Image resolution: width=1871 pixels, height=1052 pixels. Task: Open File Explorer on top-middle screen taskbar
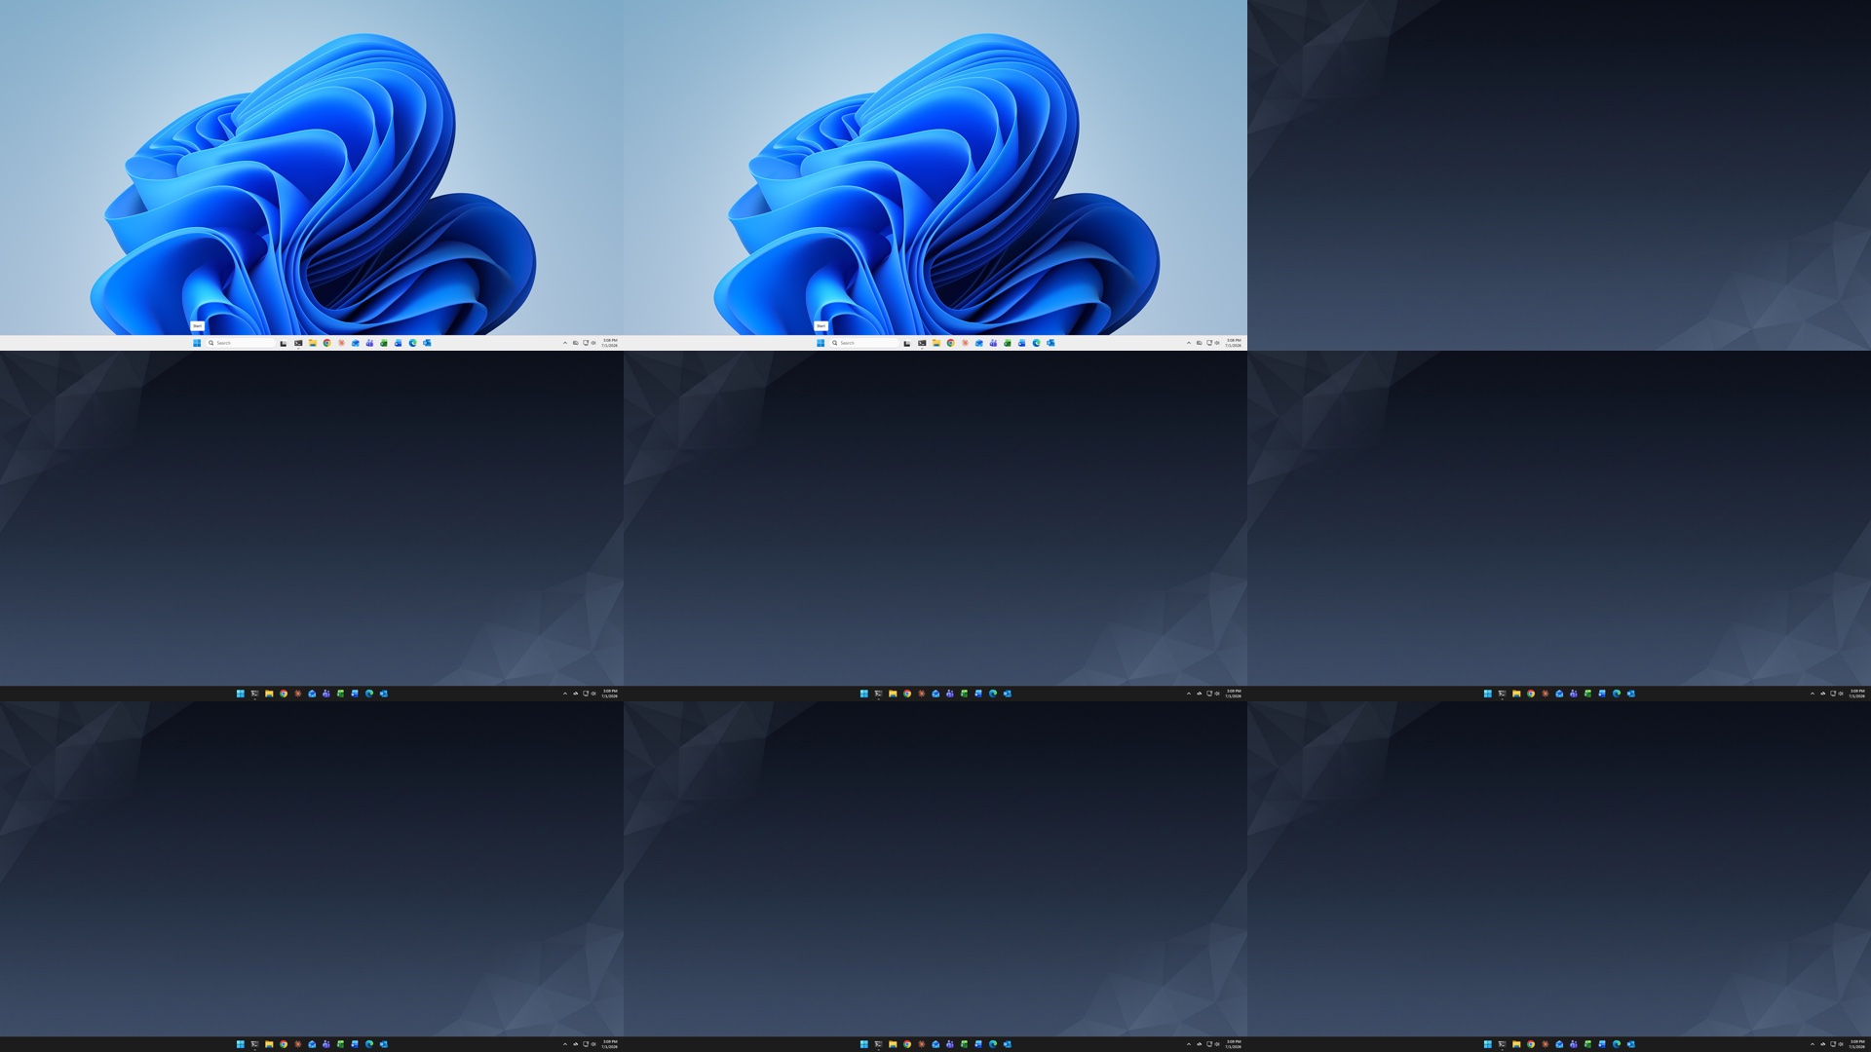[936, 343]
